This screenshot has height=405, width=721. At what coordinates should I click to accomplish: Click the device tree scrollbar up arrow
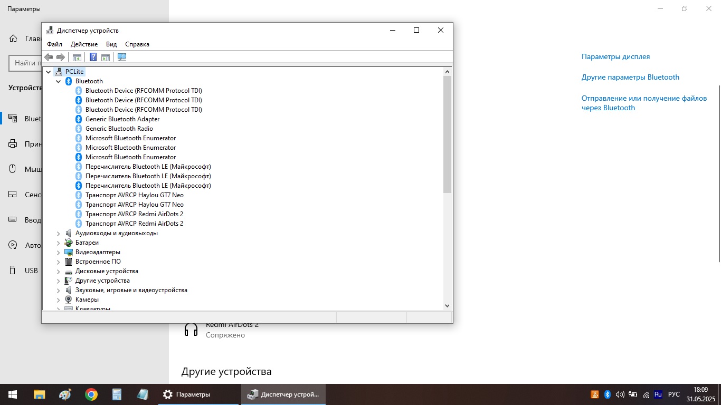[x=447, y=72]
